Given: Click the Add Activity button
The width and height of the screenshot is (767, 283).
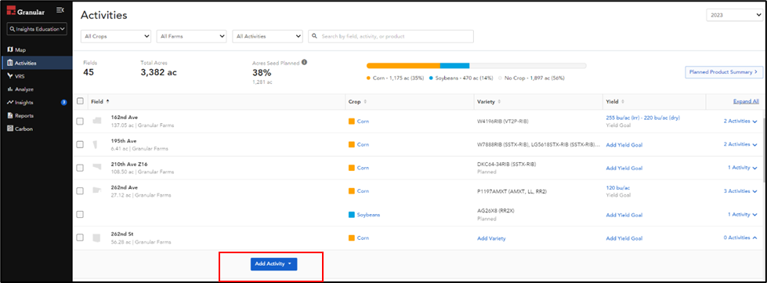Looking at the screenshot, I should (274, 263).
